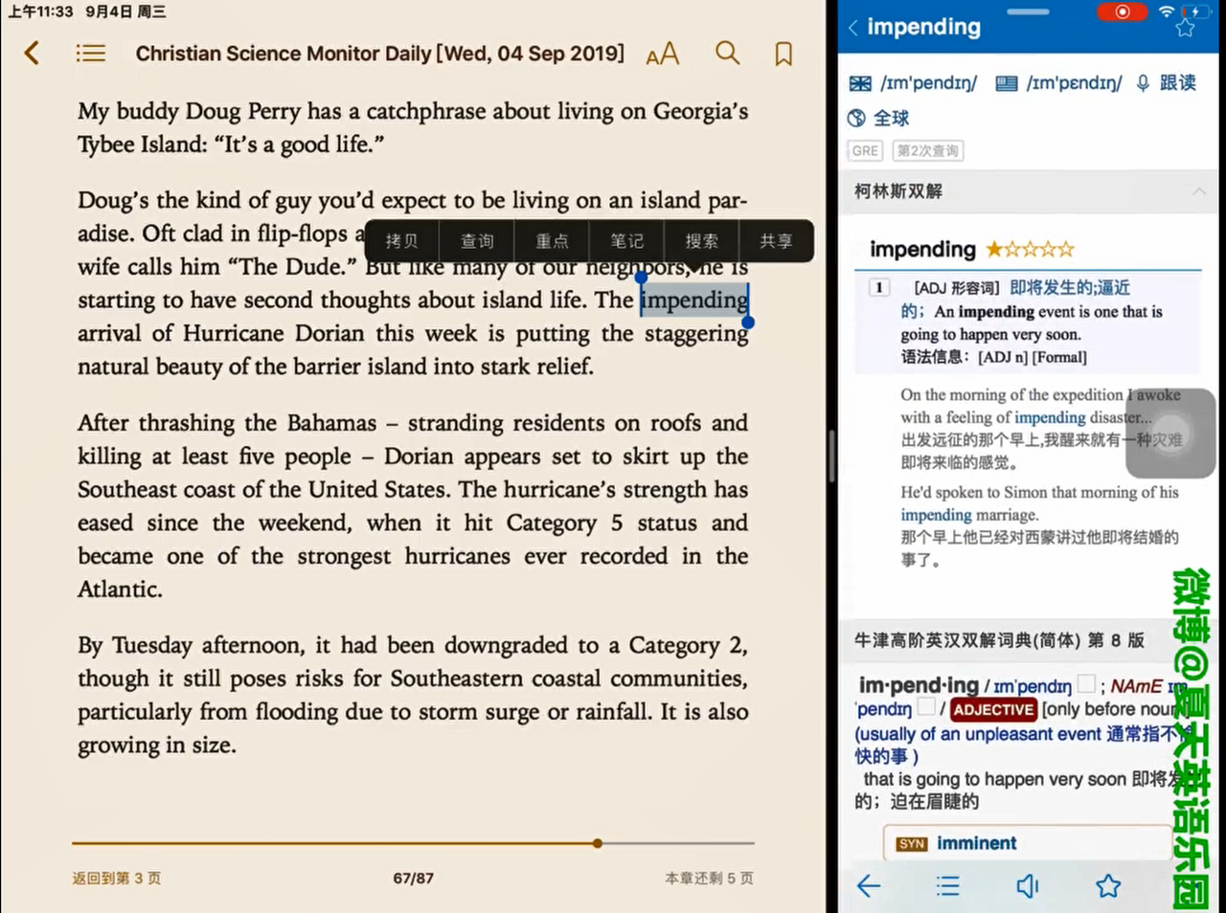Click the book title Christian Science Monitor Daily
Image resolution: width=1226 pixels, height=913 pixels.
pos(379,54)
